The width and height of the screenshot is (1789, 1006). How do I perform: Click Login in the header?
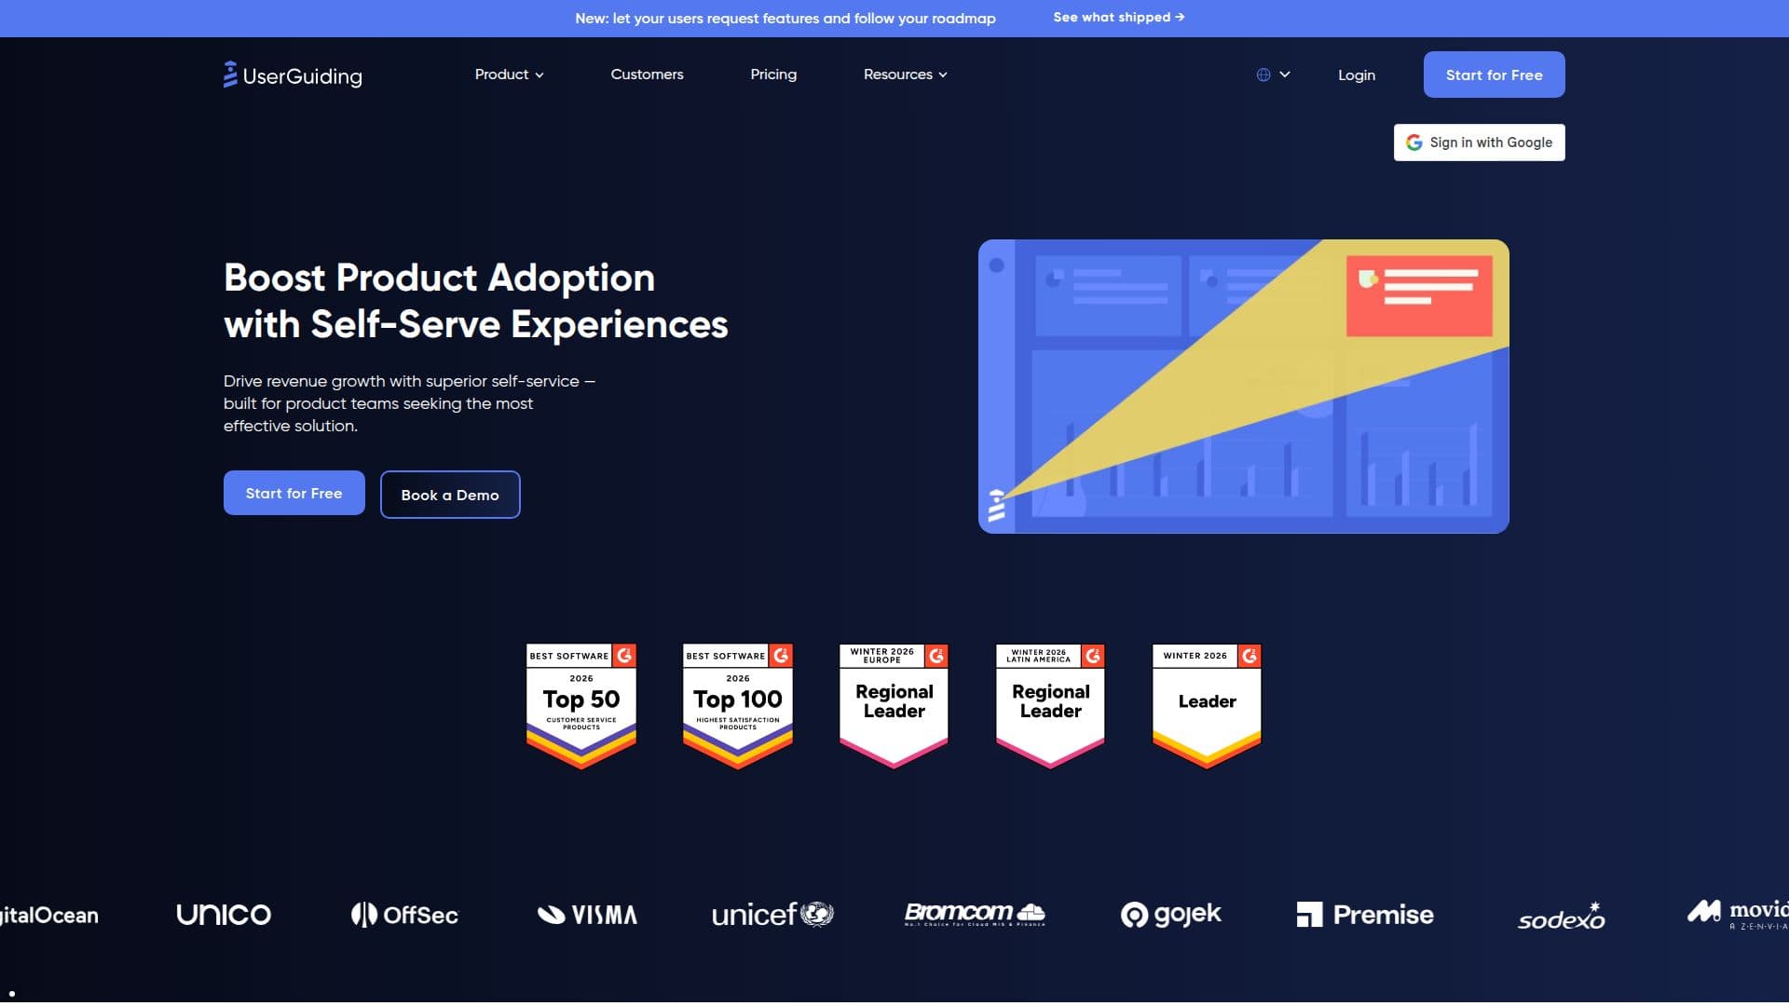[x=1357, y=75]
